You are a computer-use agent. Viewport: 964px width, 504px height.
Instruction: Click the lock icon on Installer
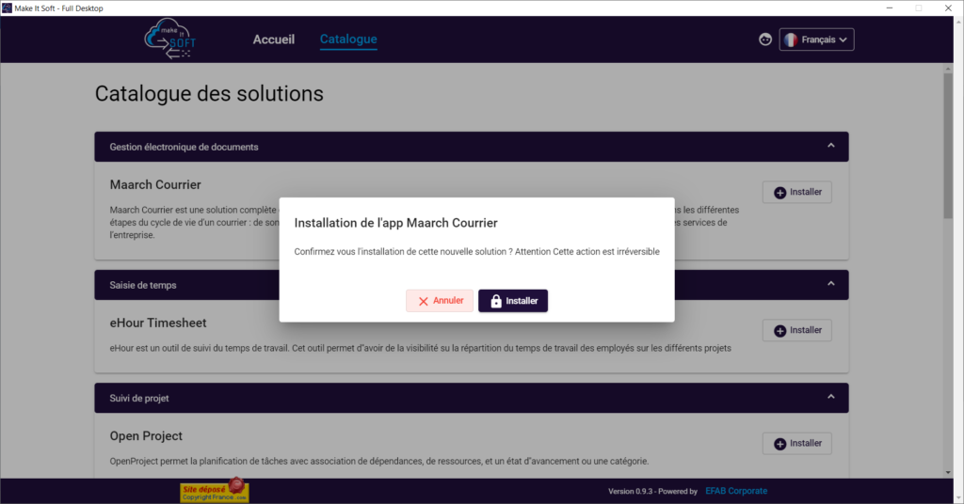(496, 301)
